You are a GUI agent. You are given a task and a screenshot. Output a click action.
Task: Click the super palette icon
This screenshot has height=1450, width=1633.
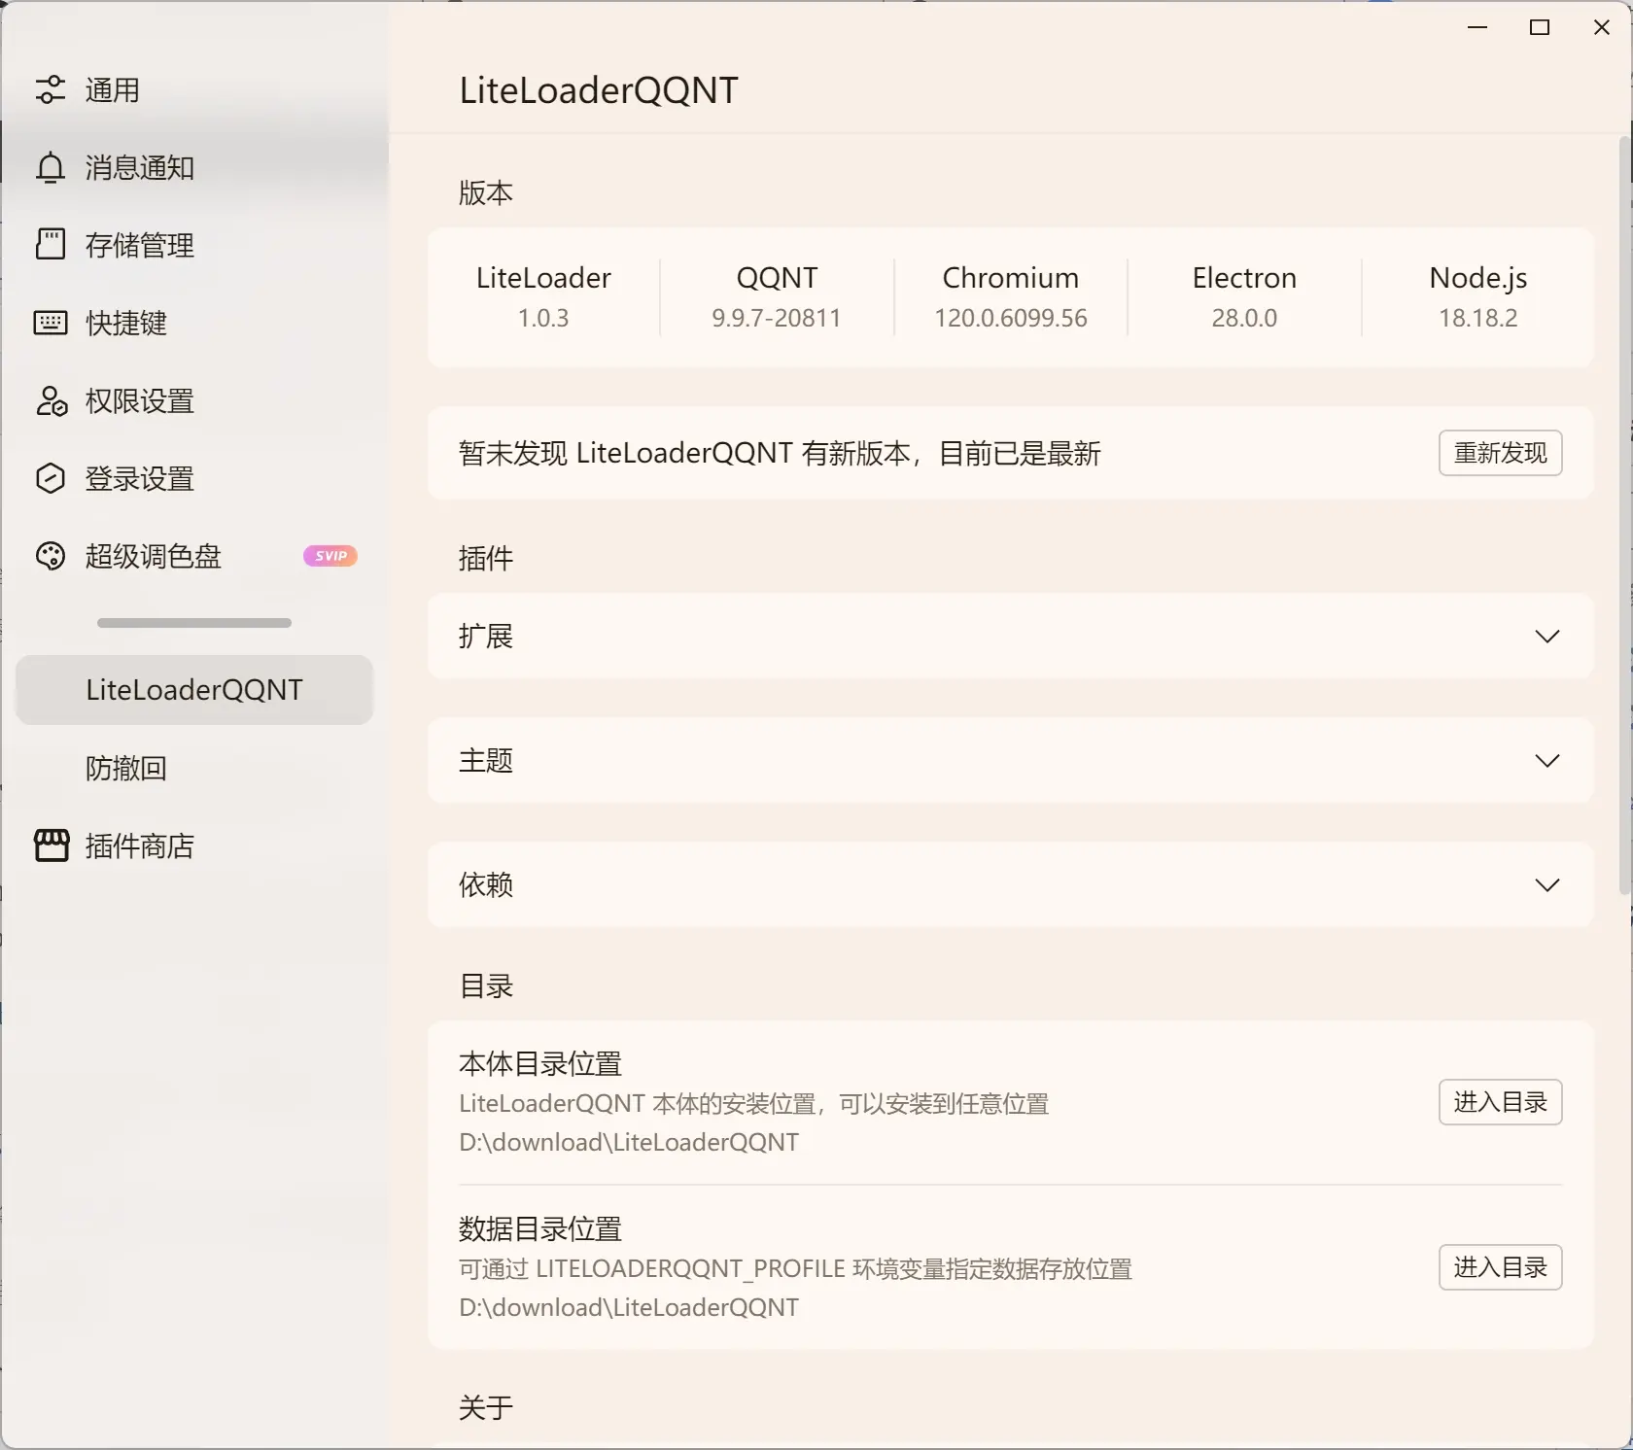[x=51, y=556]
